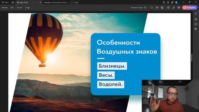Click the 'Весы.' label on the slide
The width and height of the screenshot is (199, 112).
tap(106, 75)
